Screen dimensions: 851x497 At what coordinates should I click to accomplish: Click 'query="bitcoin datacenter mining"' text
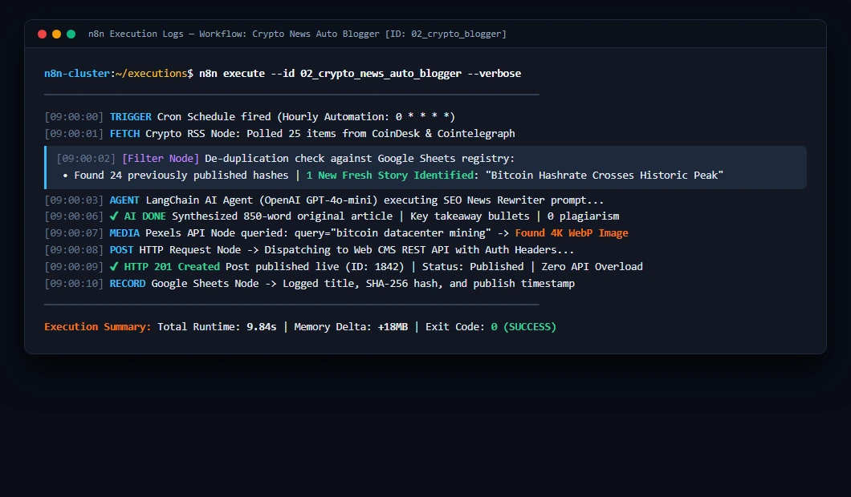(393, 232)
